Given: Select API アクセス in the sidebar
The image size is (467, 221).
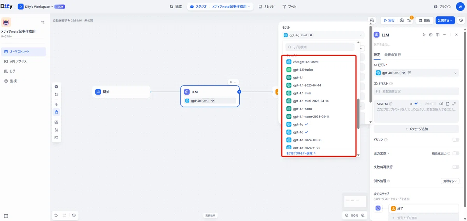Looking at the screenshot, I should [x=23, y=61].
